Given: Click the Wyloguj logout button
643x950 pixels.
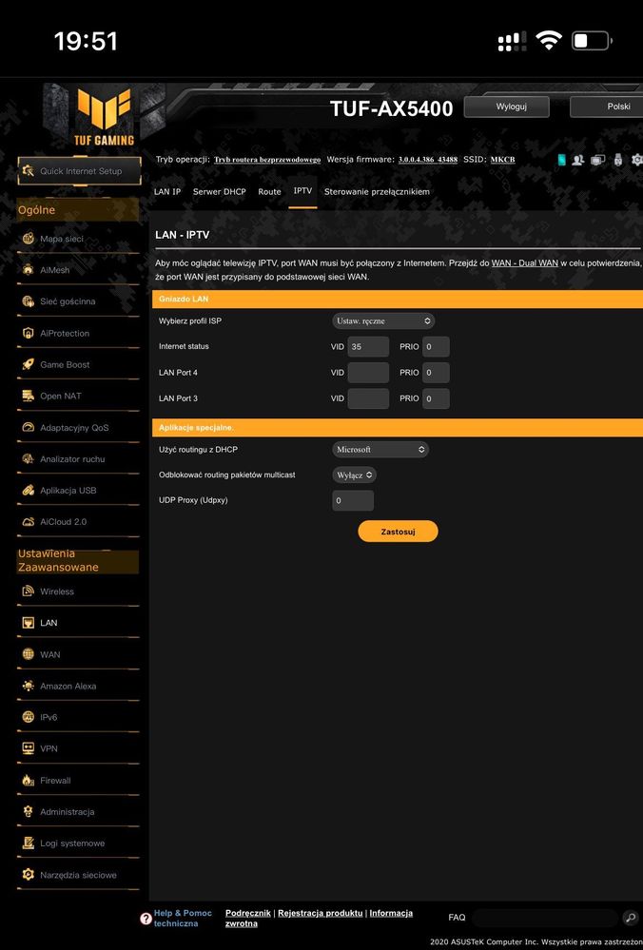Looking at the screenshot, I should [x=511, y=107].
